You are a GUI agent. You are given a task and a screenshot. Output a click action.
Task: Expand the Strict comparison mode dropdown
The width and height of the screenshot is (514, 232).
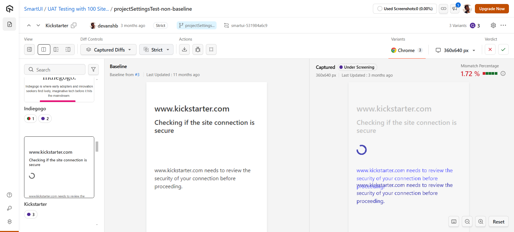(x=156, y=50)
